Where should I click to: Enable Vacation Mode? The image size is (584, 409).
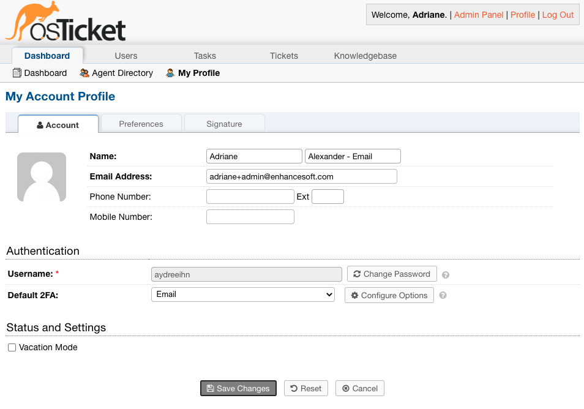point(11,347)
